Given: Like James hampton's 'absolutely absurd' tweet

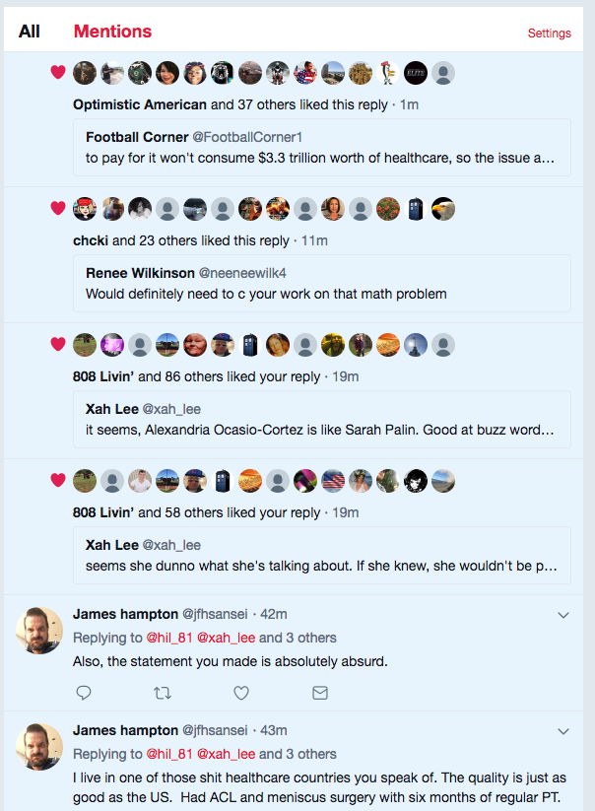Looking at the screenshot, I should 241,693.
